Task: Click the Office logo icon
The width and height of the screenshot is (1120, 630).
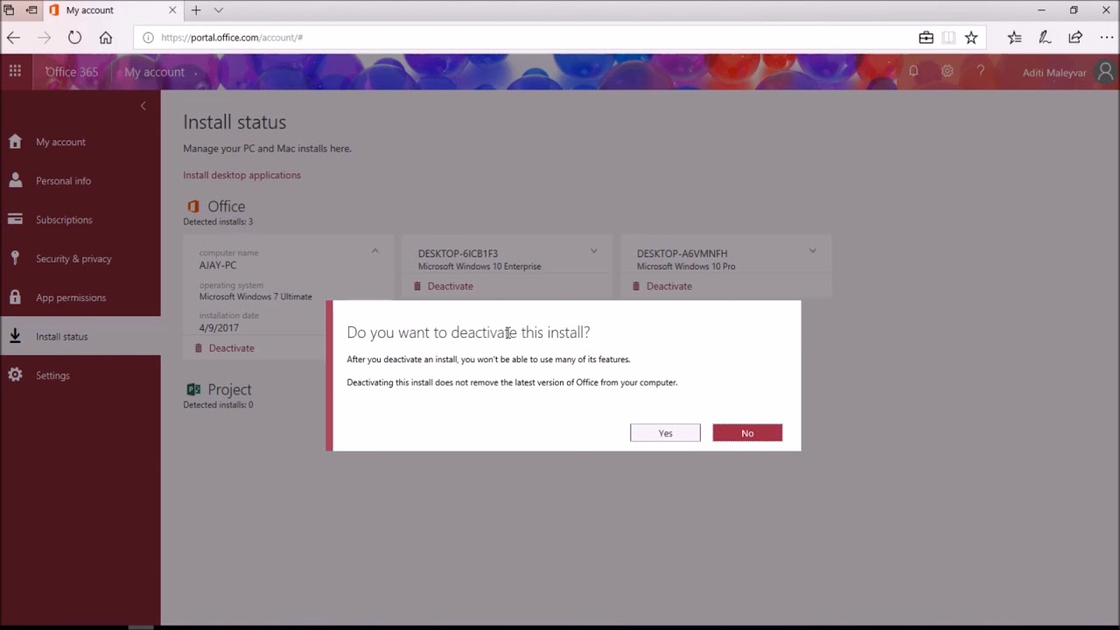Action: click(193, 206)
